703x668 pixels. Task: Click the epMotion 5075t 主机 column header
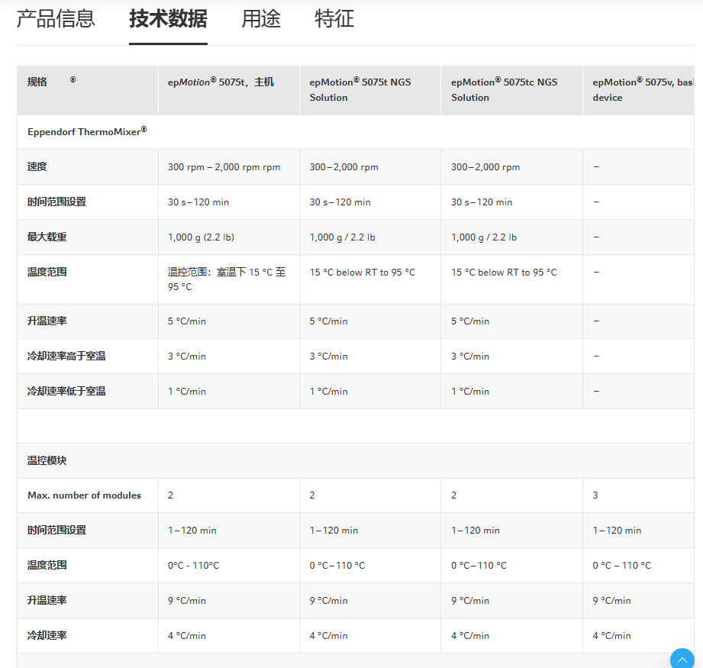coord(221,82)
